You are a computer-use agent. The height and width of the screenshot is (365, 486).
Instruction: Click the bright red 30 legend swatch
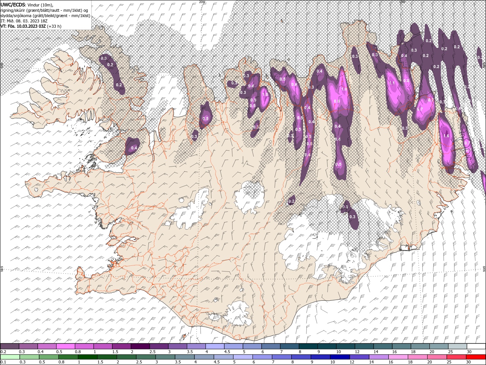point(476,357)
